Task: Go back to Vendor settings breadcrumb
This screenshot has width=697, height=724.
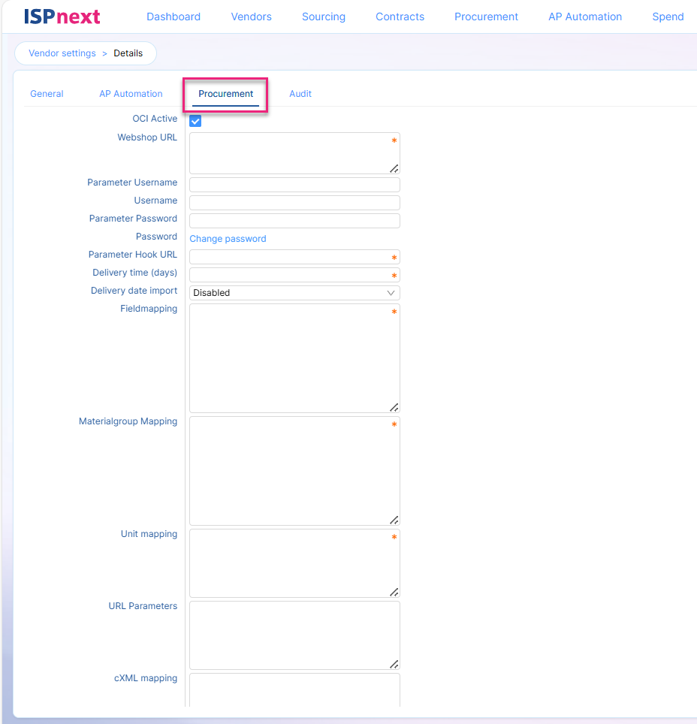Action: pos(62,53)
